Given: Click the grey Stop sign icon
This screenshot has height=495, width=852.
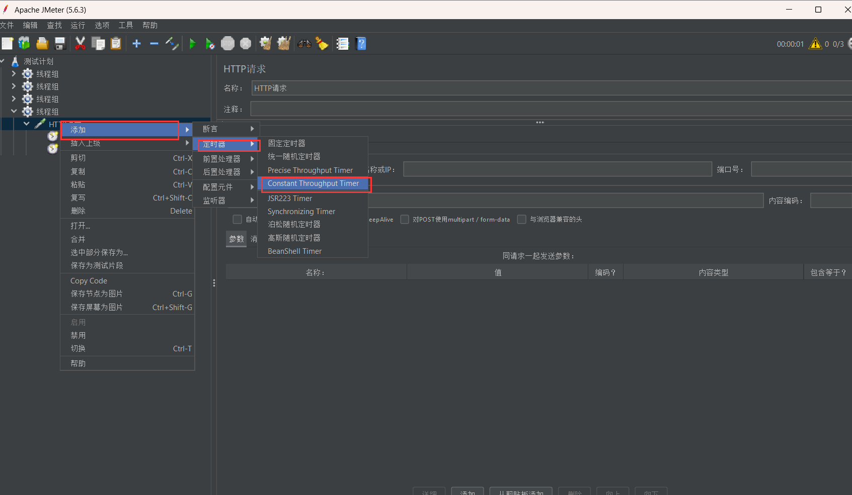Looking at the screenshot, I should pos(228,44).
